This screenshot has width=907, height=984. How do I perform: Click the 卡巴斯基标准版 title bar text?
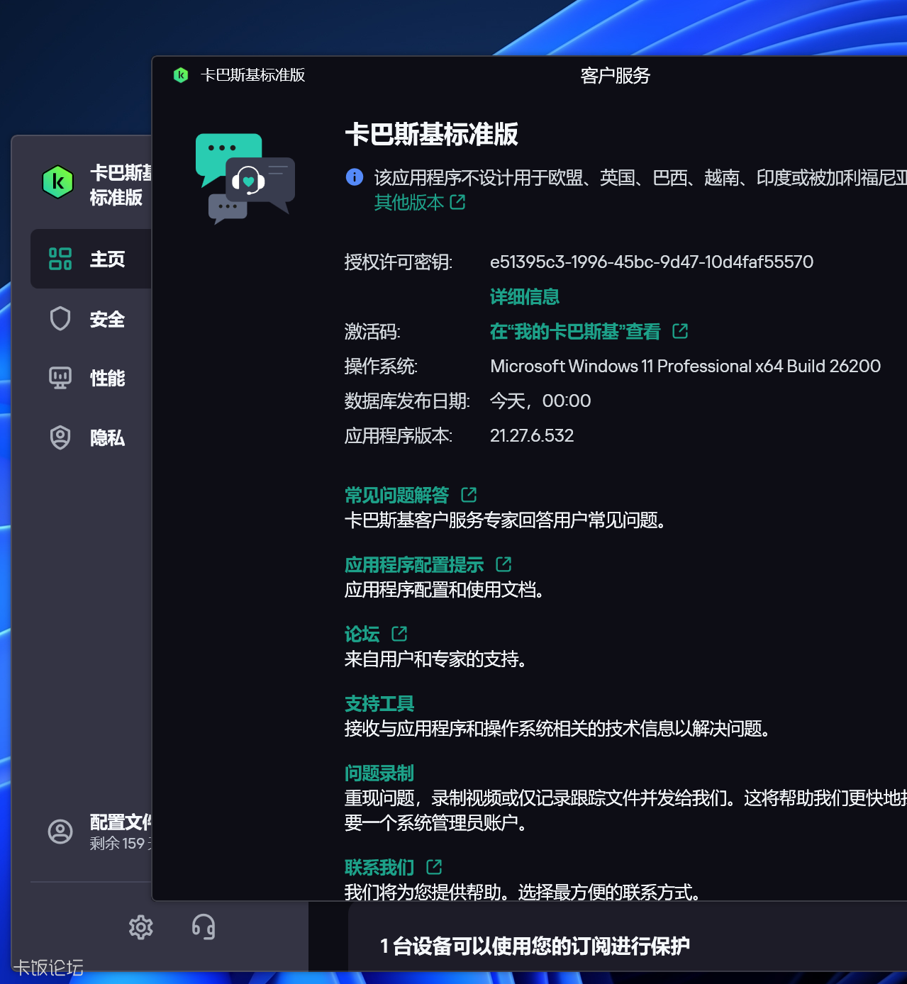[252, 75]
